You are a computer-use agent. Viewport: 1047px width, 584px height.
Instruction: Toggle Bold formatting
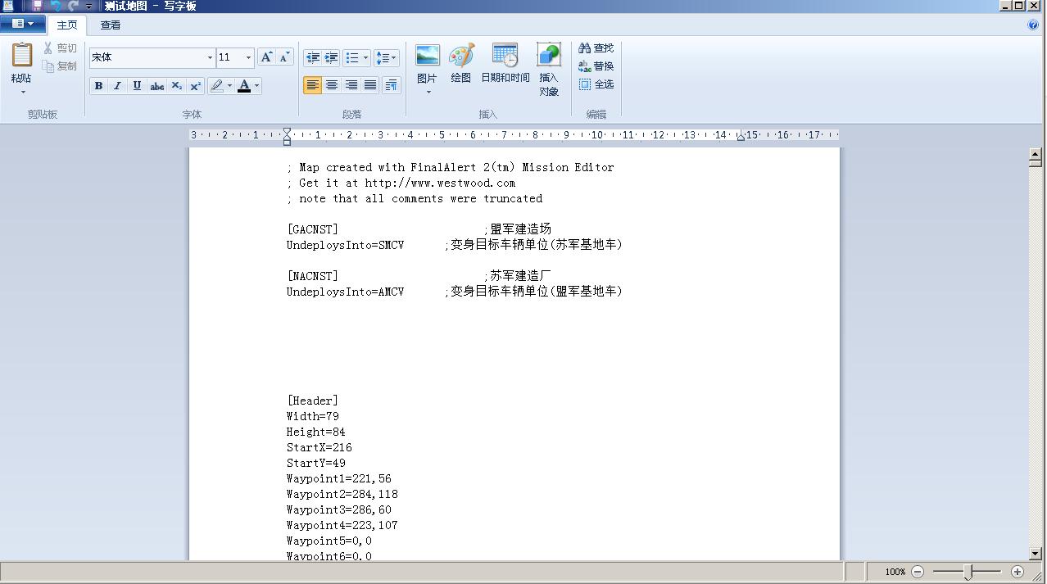[98, 86]
